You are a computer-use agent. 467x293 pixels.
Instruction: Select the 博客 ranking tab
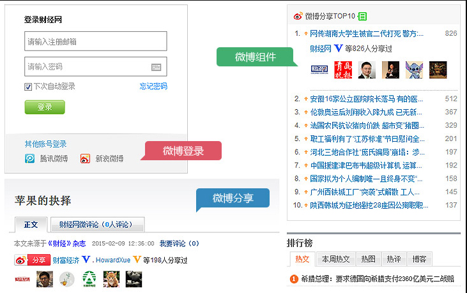point(419,259)
